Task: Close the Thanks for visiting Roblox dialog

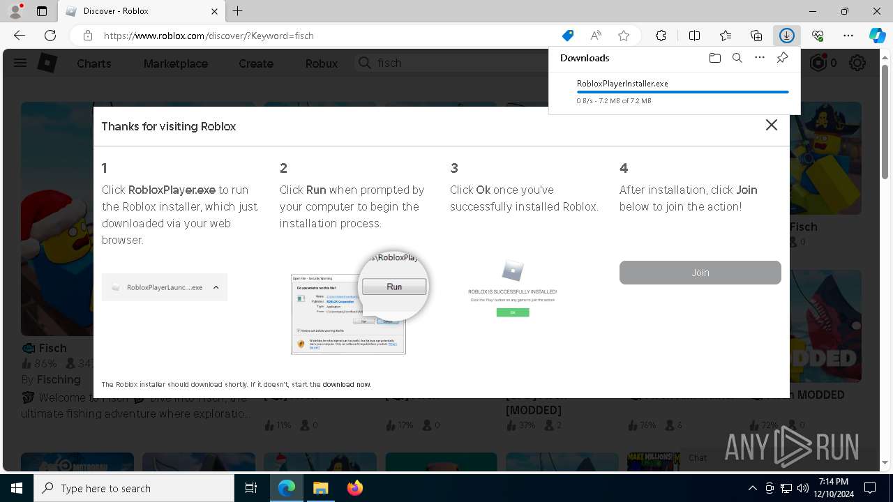Action: point(771,125)
